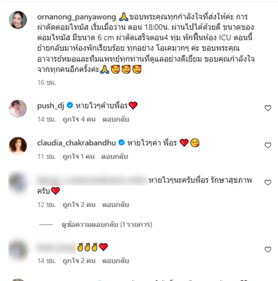View 'ถูกใจ 4 คน' likes on push_dj comment
The width and height of the screenshot is (278, 281).
(79, 119)
